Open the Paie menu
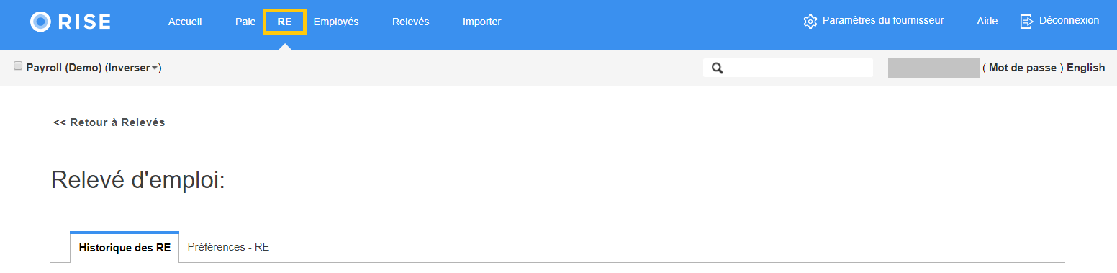 [245, 22]
